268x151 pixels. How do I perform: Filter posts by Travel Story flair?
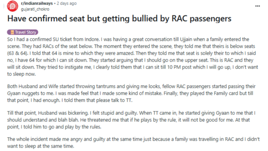click(x=22, y=32)
